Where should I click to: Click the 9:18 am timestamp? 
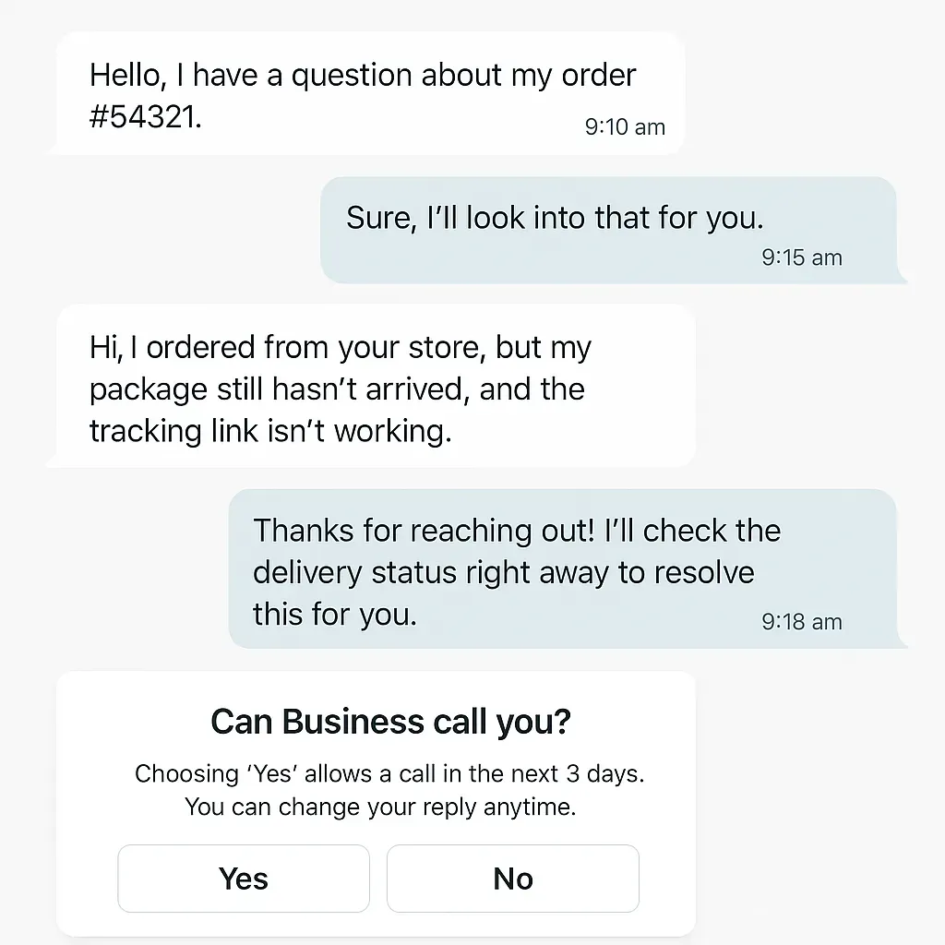pyautogui.click(x=800, y=624)
